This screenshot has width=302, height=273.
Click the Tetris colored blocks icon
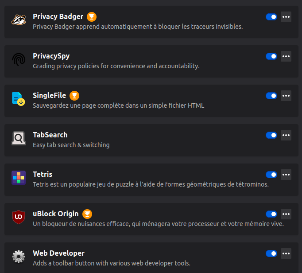[18, 178]
